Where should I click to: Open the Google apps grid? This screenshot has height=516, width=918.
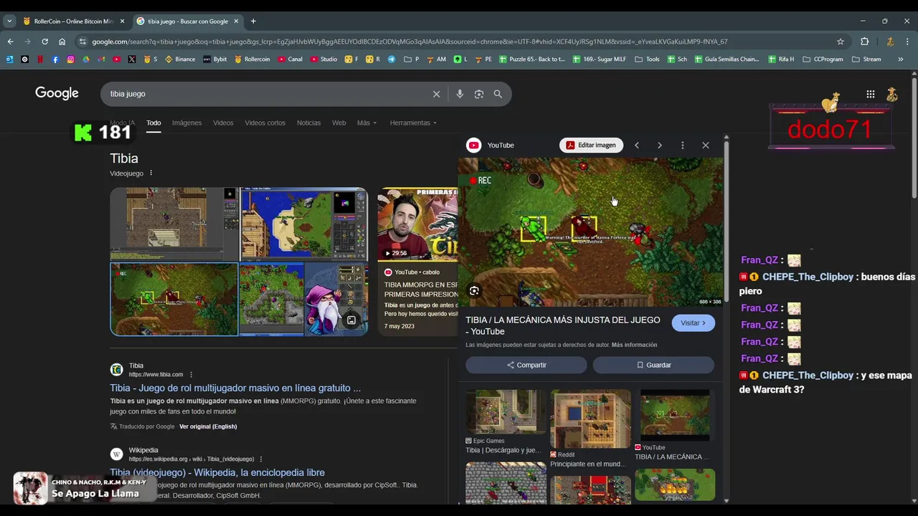[870, 94]
